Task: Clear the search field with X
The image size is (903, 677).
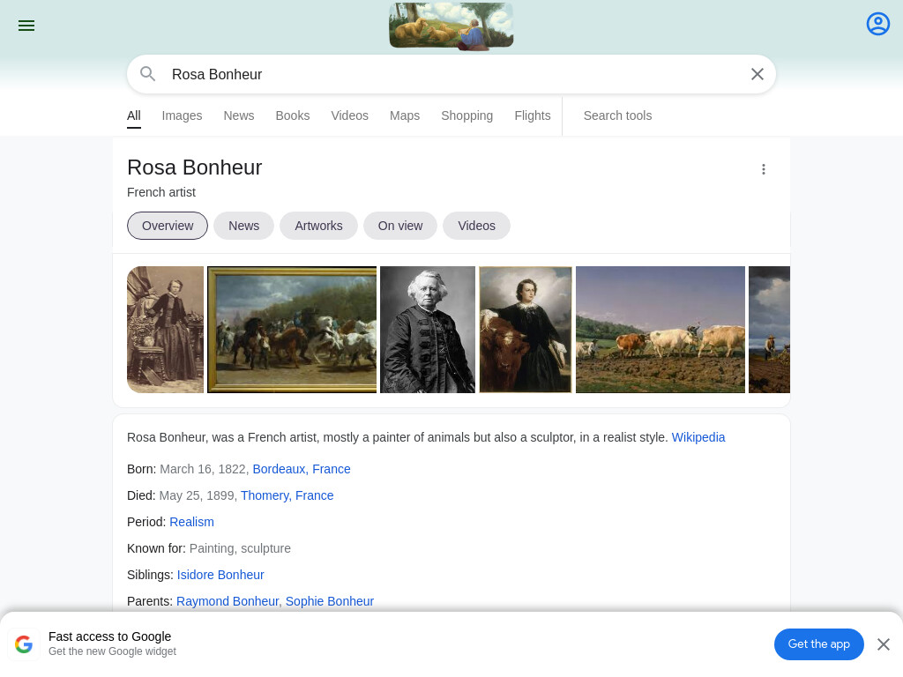Action: [x=757, y=74]
